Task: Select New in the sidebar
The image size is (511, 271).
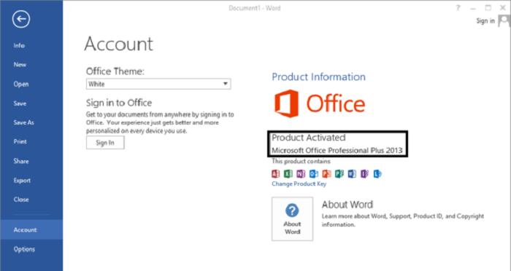Action: click(20, 65)
